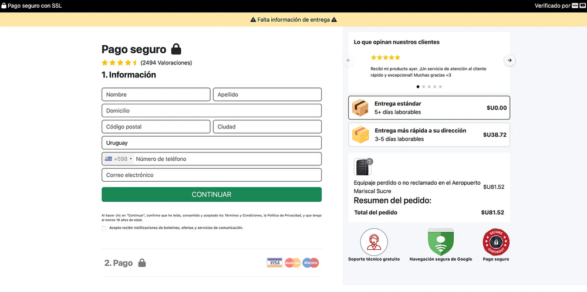This screenshot has height=292, width=587.
Task: Click the Correo electrónico input field
Action: pyautogui.click(x=211, y=175)
